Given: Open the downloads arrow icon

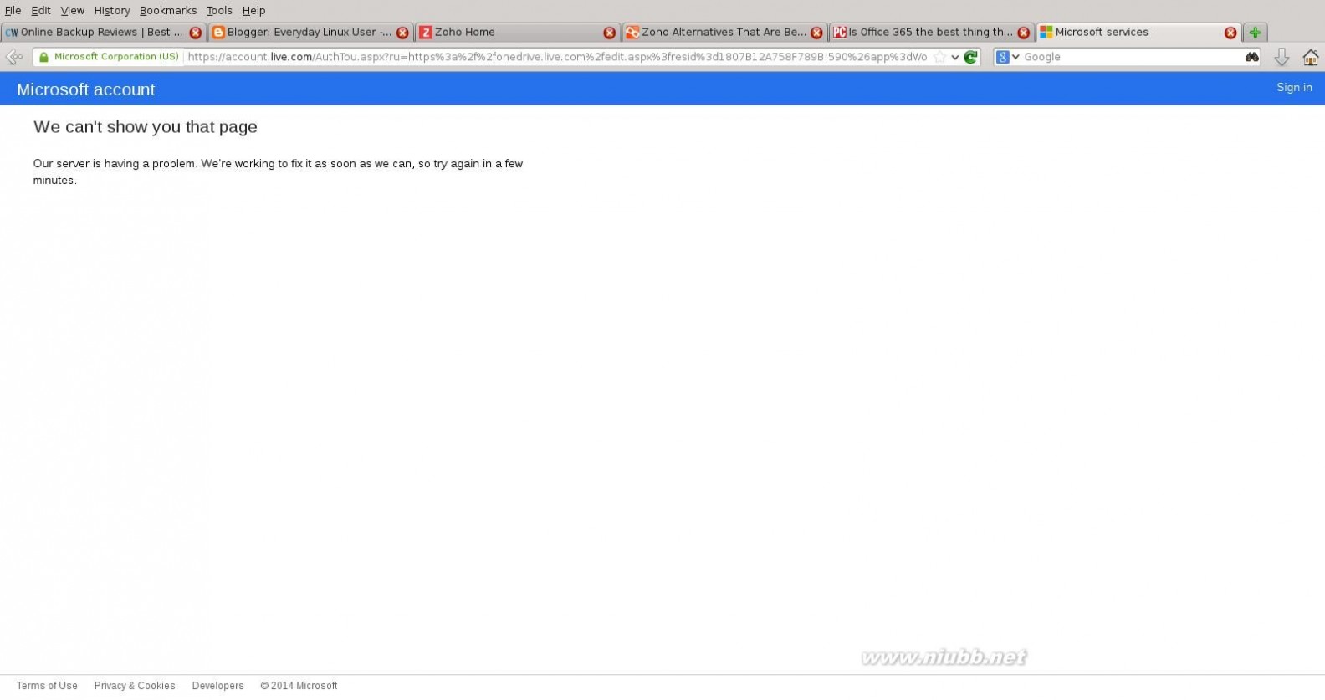Looking at the screenshot, I should point(1281,57).
